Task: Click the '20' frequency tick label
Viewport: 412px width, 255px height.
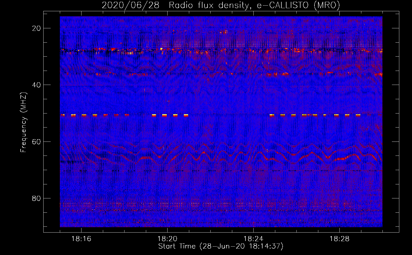Action: [36, 28]
